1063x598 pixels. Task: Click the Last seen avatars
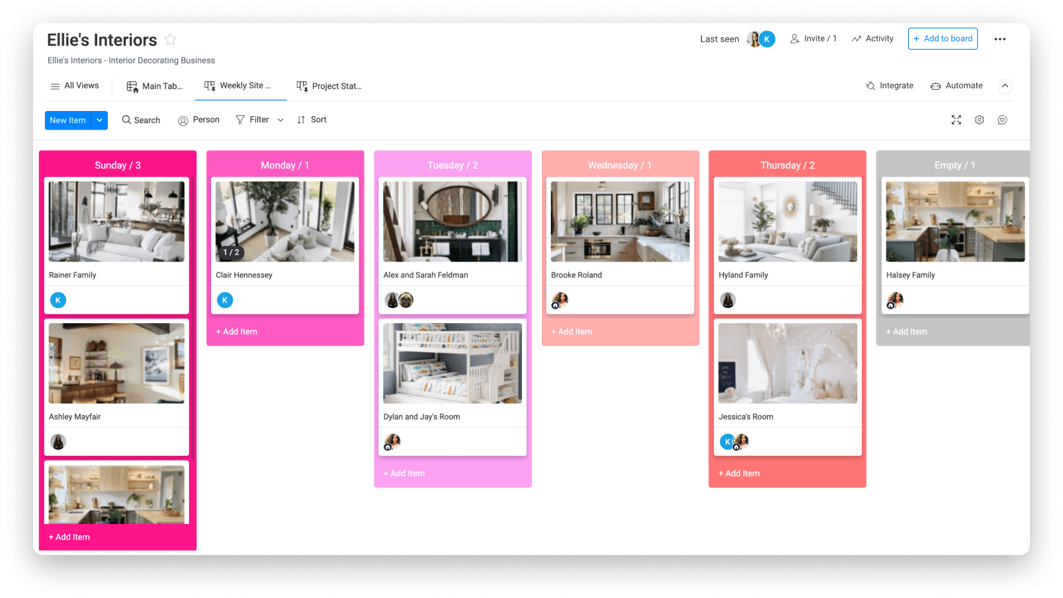click(x=761, y=39)
